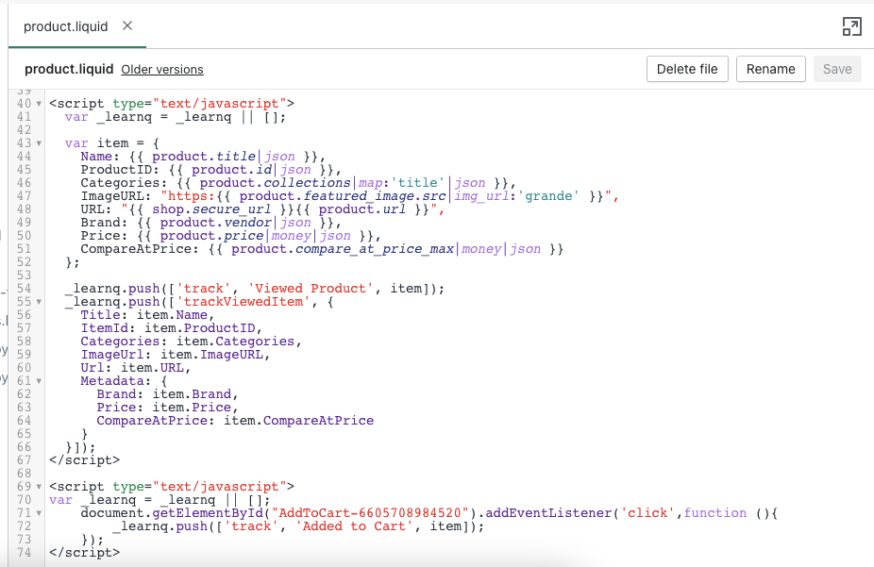Click product.featured_image.src in code

coord(343,196)
